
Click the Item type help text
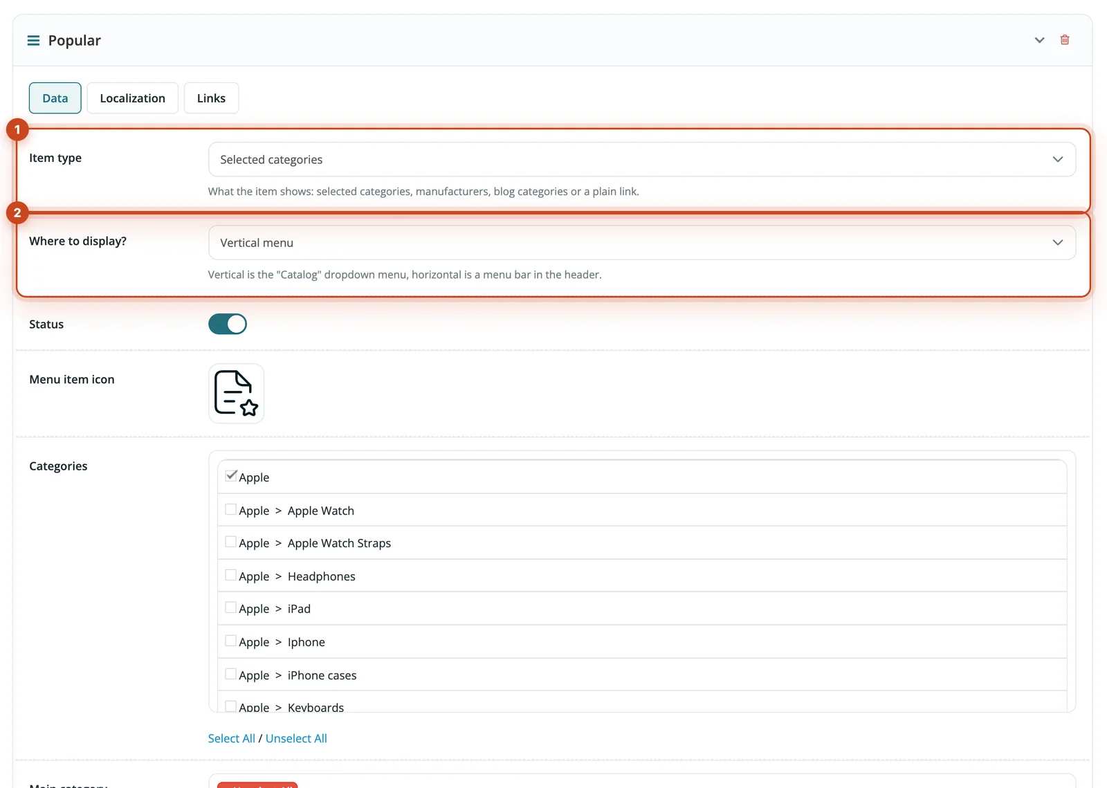click(423, 192)
